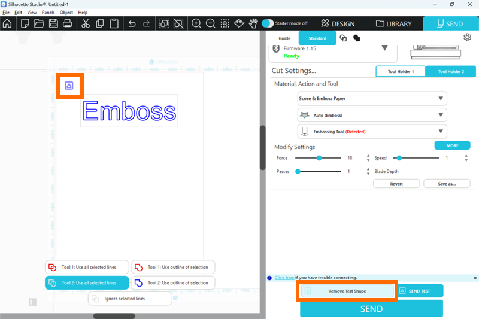Select the Pan hand tool
This screenshot has width=479, height=319.
253,24
